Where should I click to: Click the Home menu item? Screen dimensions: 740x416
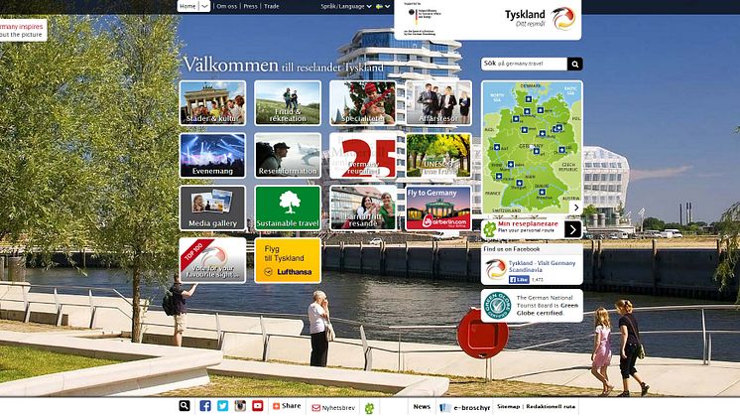point(187,6)
